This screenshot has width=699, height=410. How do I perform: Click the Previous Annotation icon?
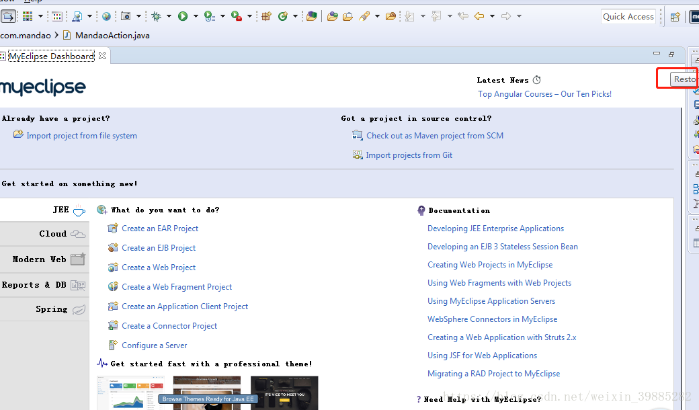(x=436, y=17)
